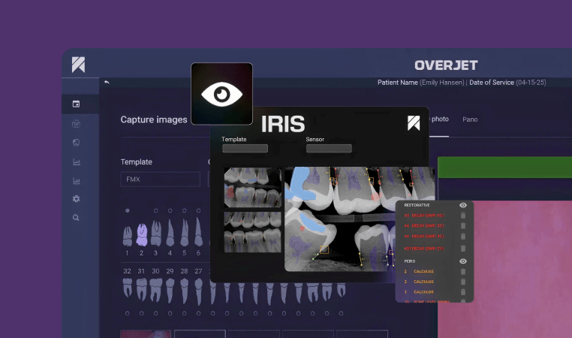Click the #31 DECAY (DMF: 2%) entry
Image resolution: width=572 pixels, height=338 pixels.
(x=424, y=249)
